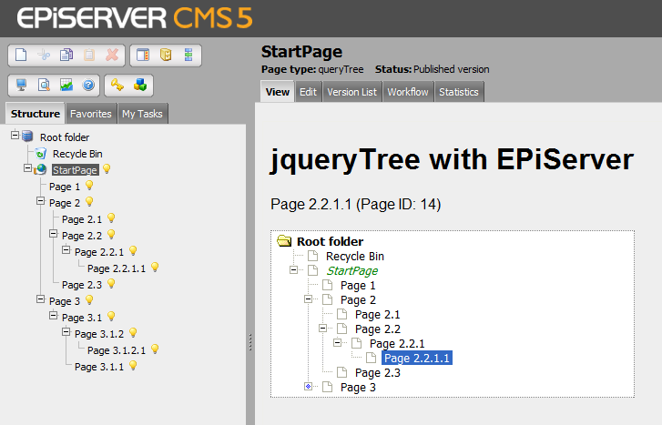Click the vertical panel splitter handle
Viewport: 662px width, 425px height.
click(x=250, y=339)
